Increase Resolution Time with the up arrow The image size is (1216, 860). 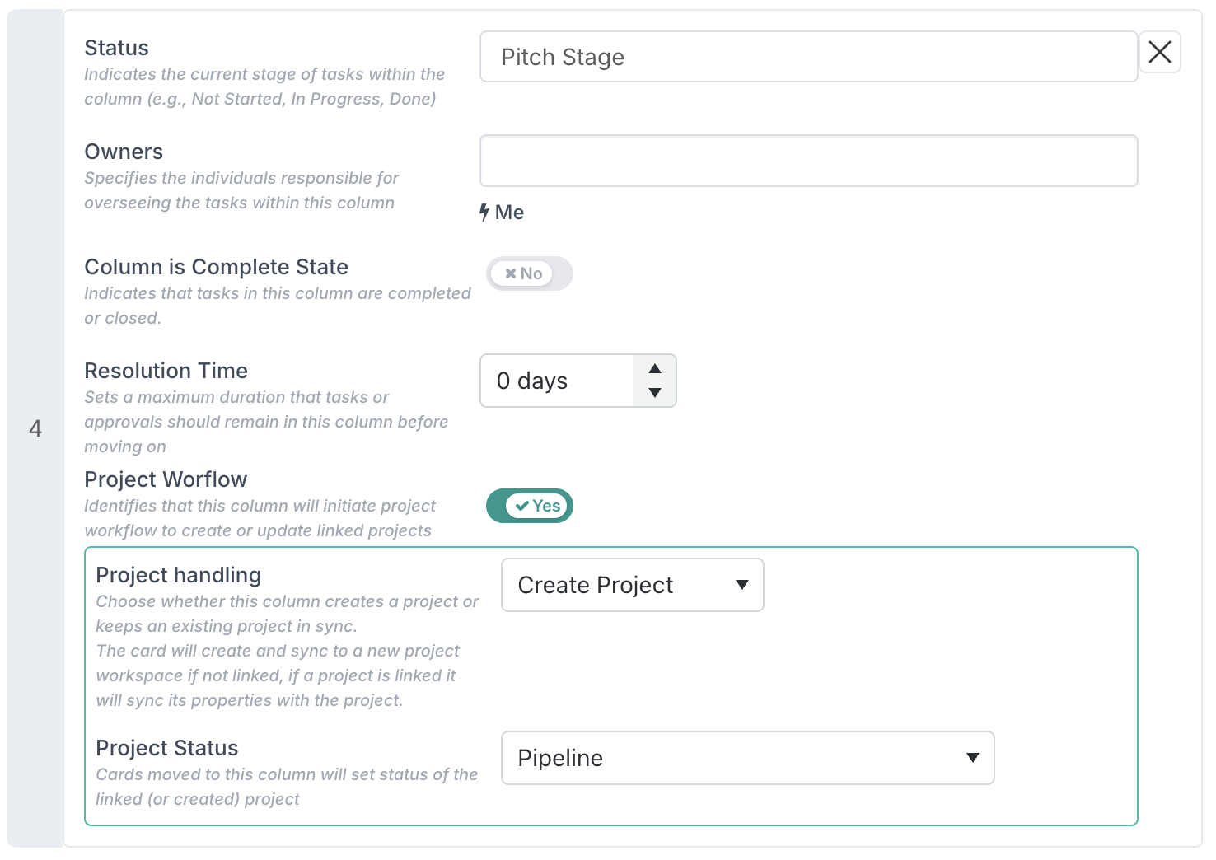[x=655, y=368]
